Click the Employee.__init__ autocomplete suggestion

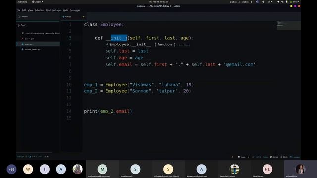pyautogui.click(x=149, y=44)
